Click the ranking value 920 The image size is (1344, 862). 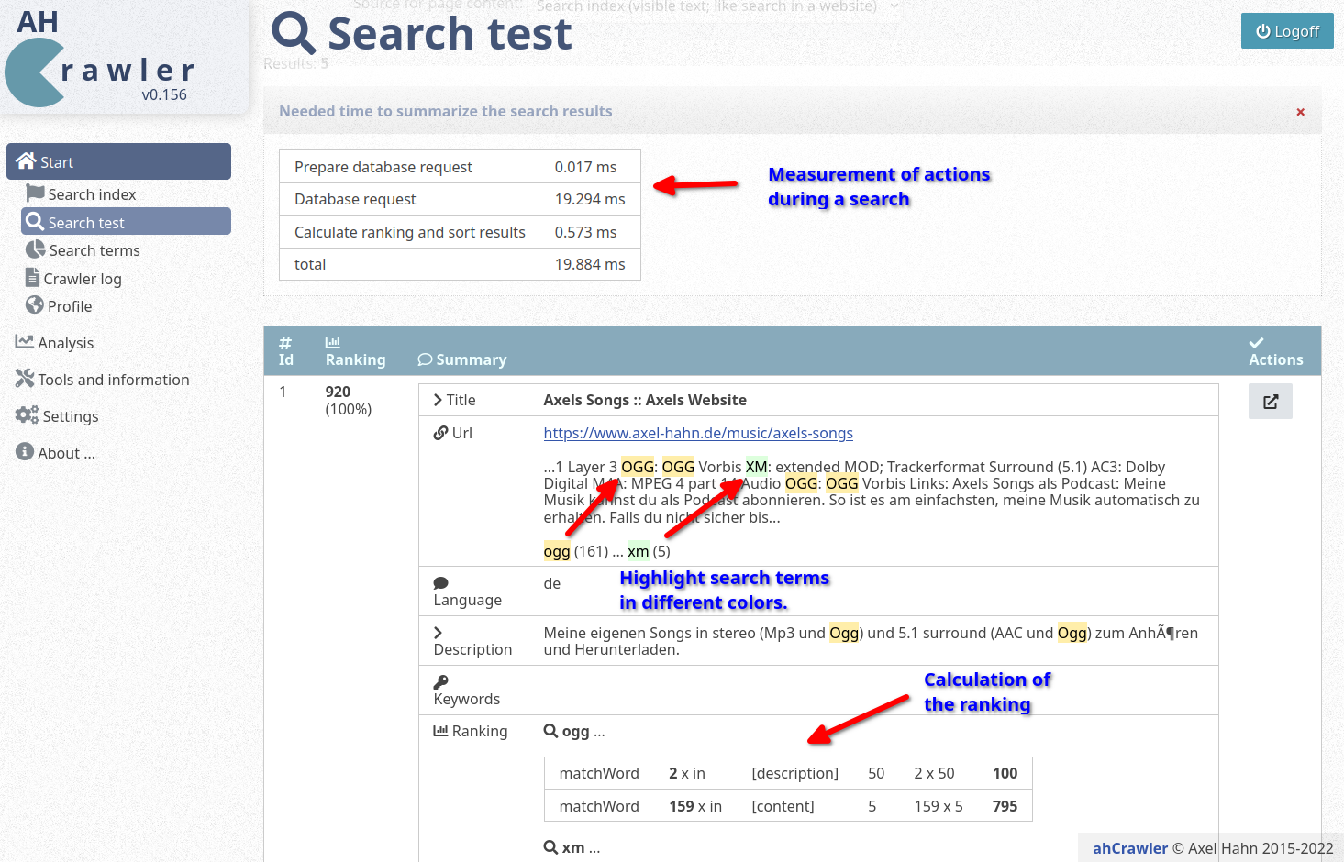[x=338, y=392]
